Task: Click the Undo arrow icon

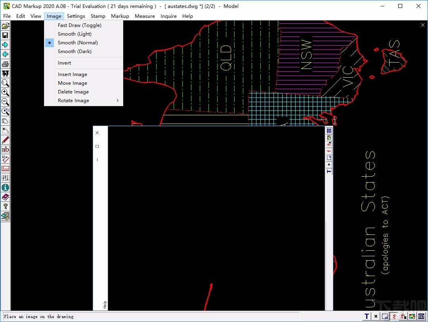Action: [5, 130]
